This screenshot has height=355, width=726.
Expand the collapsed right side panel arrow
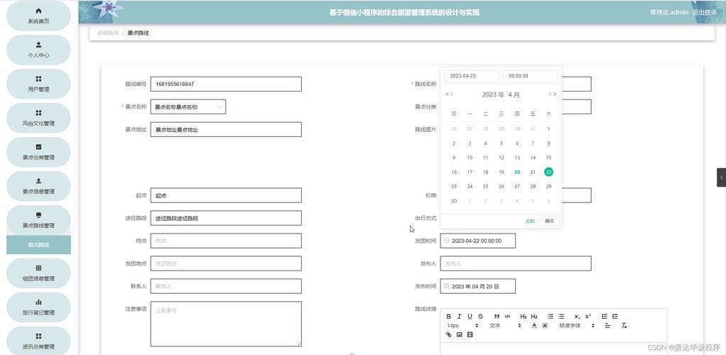coord(721,177)
